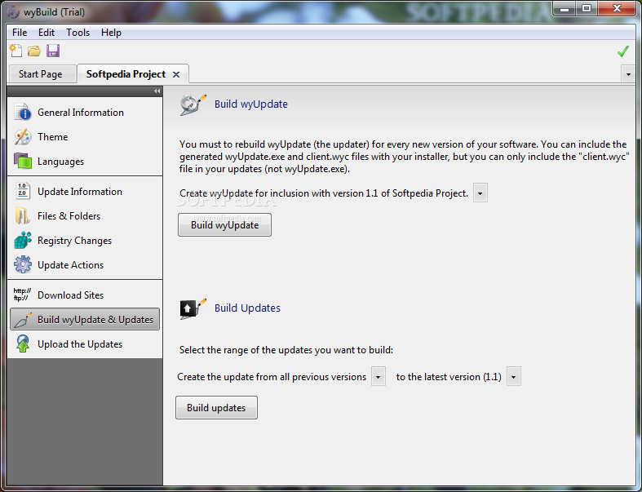Go to Theme settings
The image size is (642, 492).
pos(85,137)
